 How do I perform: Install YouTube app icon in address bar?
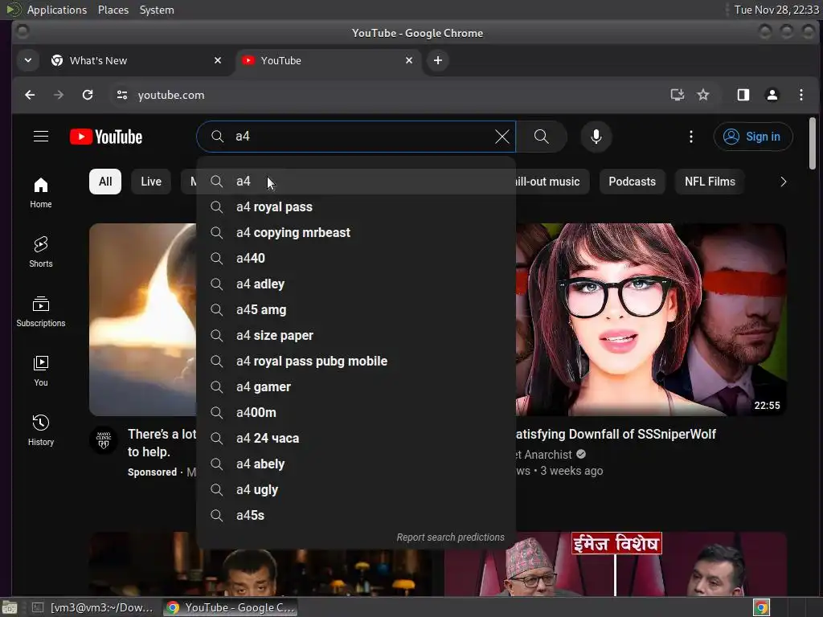pyautogui.click(x=677, y=95)
